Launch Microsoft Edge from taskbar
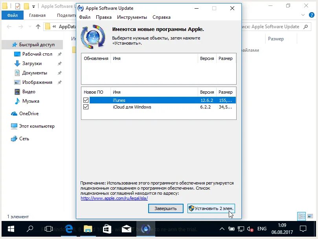Image resolution: width=318 pixels, height=239 pixels. point(69,229)
